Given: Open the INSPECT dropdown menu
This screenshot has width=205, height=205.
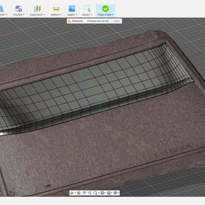Looking at the screenshot, I should click(x=56, y=15).
